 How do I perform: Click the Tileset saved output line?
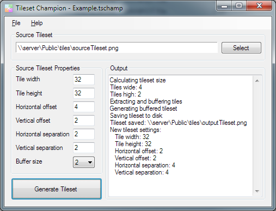(x=178, y=123)
